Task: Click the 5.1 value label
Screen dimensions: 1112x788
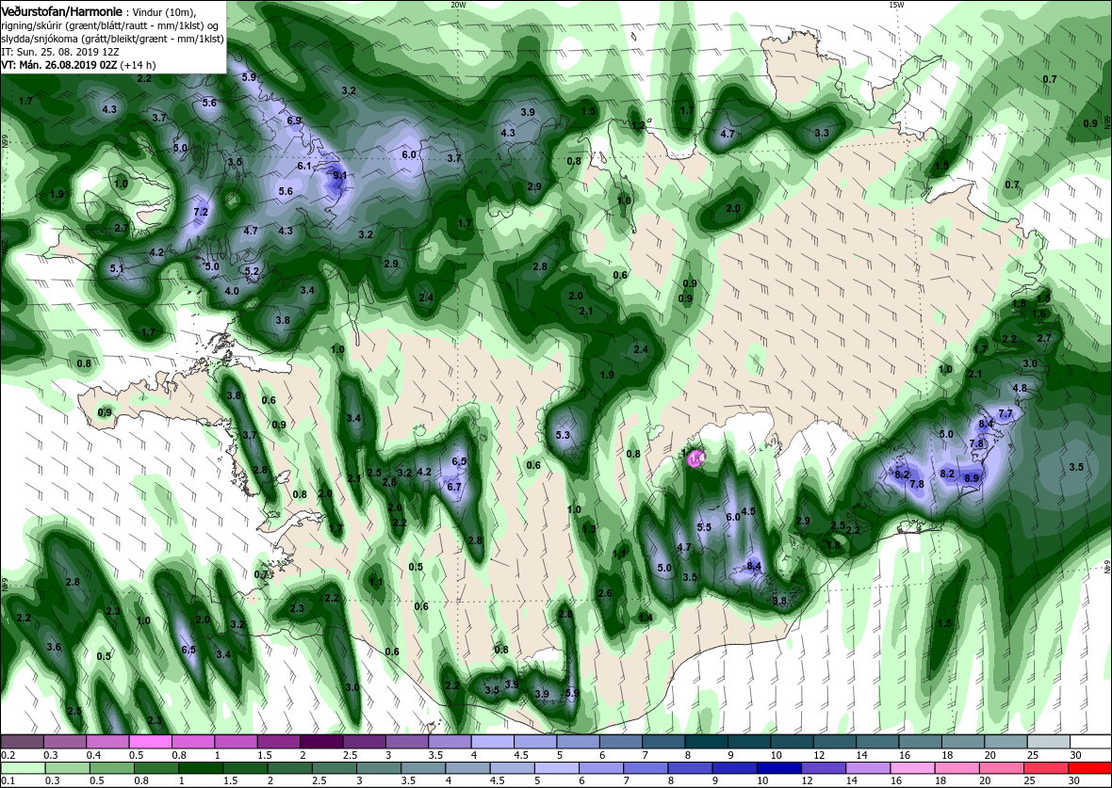Action: tap(117, 268)
